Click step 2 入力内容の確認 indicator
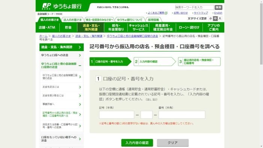 155,62
